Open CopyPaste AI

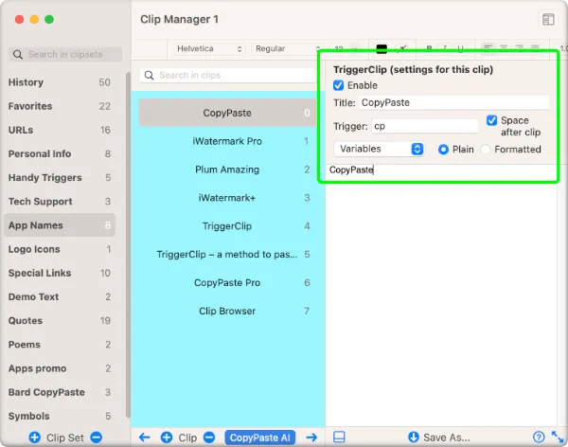(260, 438)
